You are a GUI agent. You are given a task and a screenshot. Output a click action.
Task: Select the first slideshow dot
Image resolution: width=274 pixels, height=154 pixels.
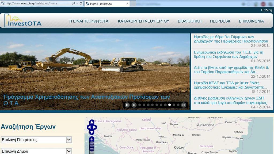coord(140,105)
